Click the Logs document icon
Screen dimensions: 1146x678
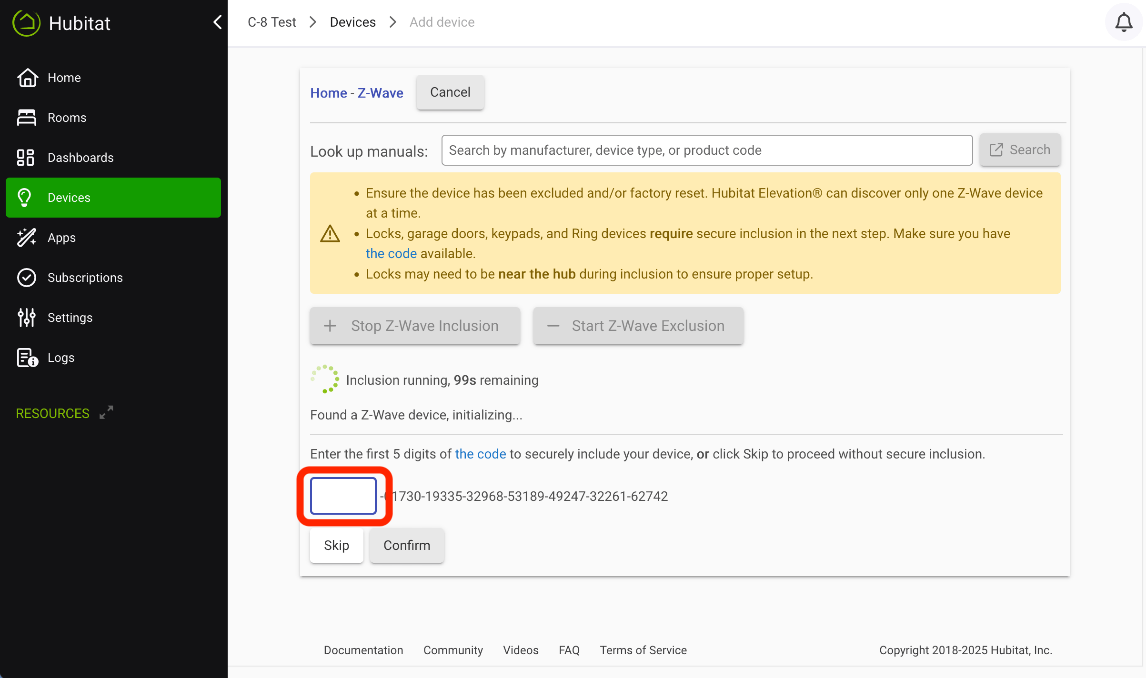(27, 358)
